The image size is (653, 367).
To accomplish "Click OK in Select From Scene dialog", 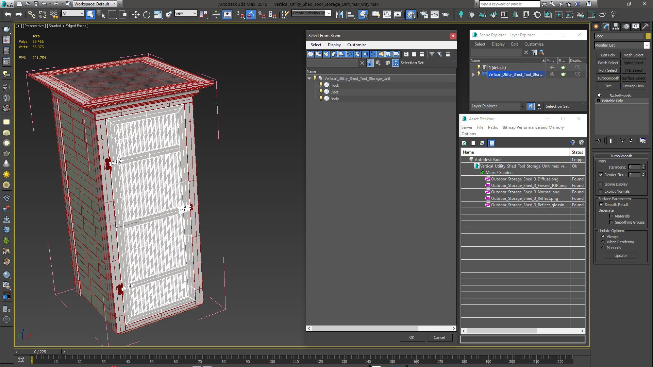I will coord(412,337).
